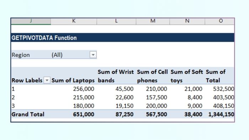The image size is (249, 140).
Task: Select column L header
Action: point(116,21)
